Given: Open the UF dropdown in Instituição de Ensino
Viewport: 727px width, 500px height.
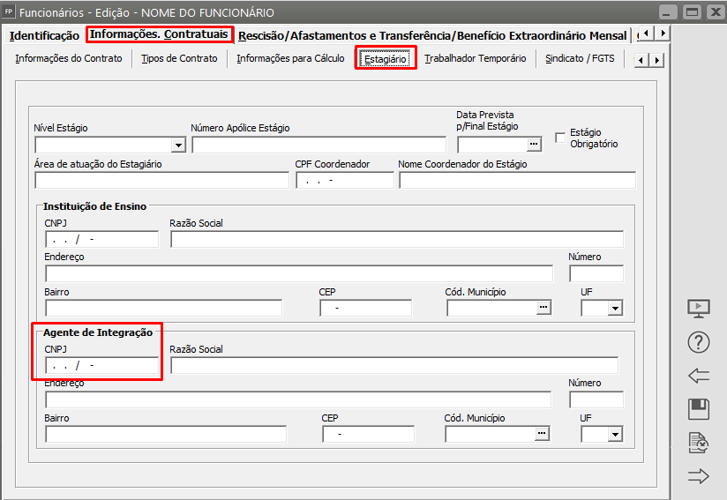Looking at the screenshot, I should coord(615,309).
